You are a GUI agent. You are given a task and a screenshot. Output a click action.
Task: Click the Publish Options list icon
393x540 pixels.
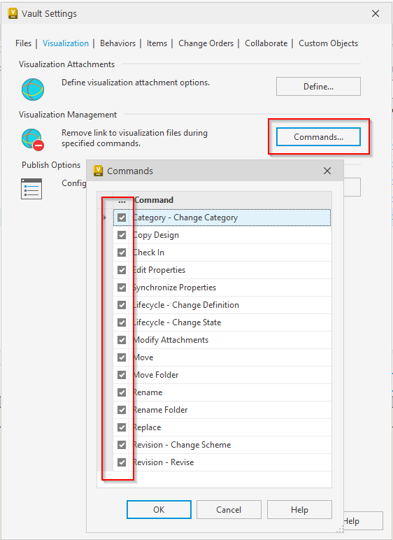click(31, 189)
